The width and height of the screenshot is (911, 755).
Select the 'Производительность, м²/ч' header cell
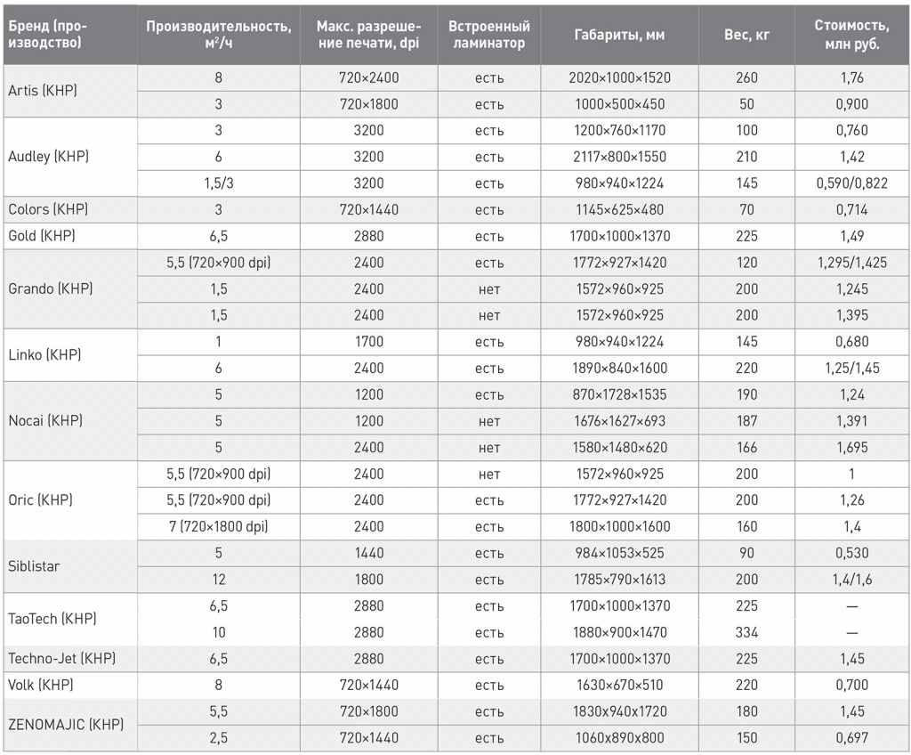click(x=219, y=35)
